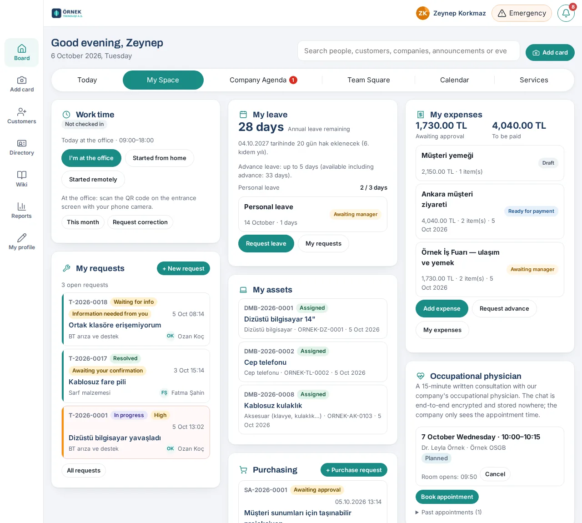
Task: Click the New request button
Action: [183, 269]
